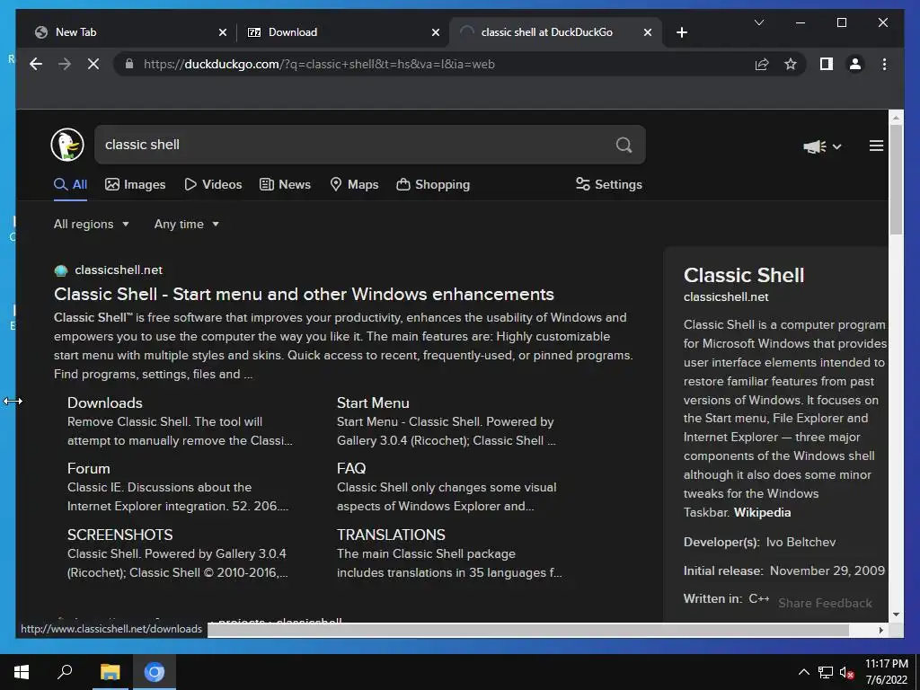Click the Share Feedback link
The width and height of the screenshot is (920, 690).
click(825, 603)
